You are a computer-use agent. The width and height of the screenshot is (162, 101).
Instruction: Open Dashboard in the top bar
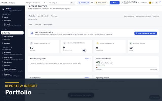pos(37,3)
